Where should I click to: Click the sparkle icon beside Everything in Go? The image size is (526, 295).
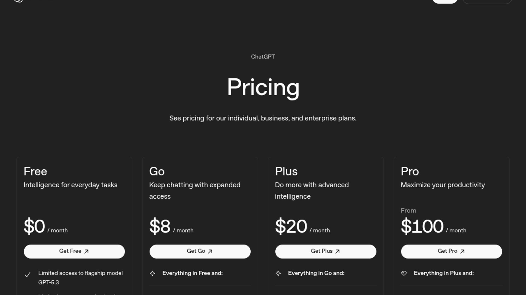(278, 273)
